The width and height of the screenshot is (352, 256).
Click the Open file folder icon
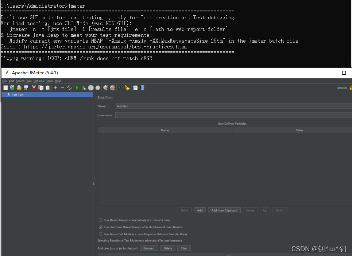click(19, 88)
